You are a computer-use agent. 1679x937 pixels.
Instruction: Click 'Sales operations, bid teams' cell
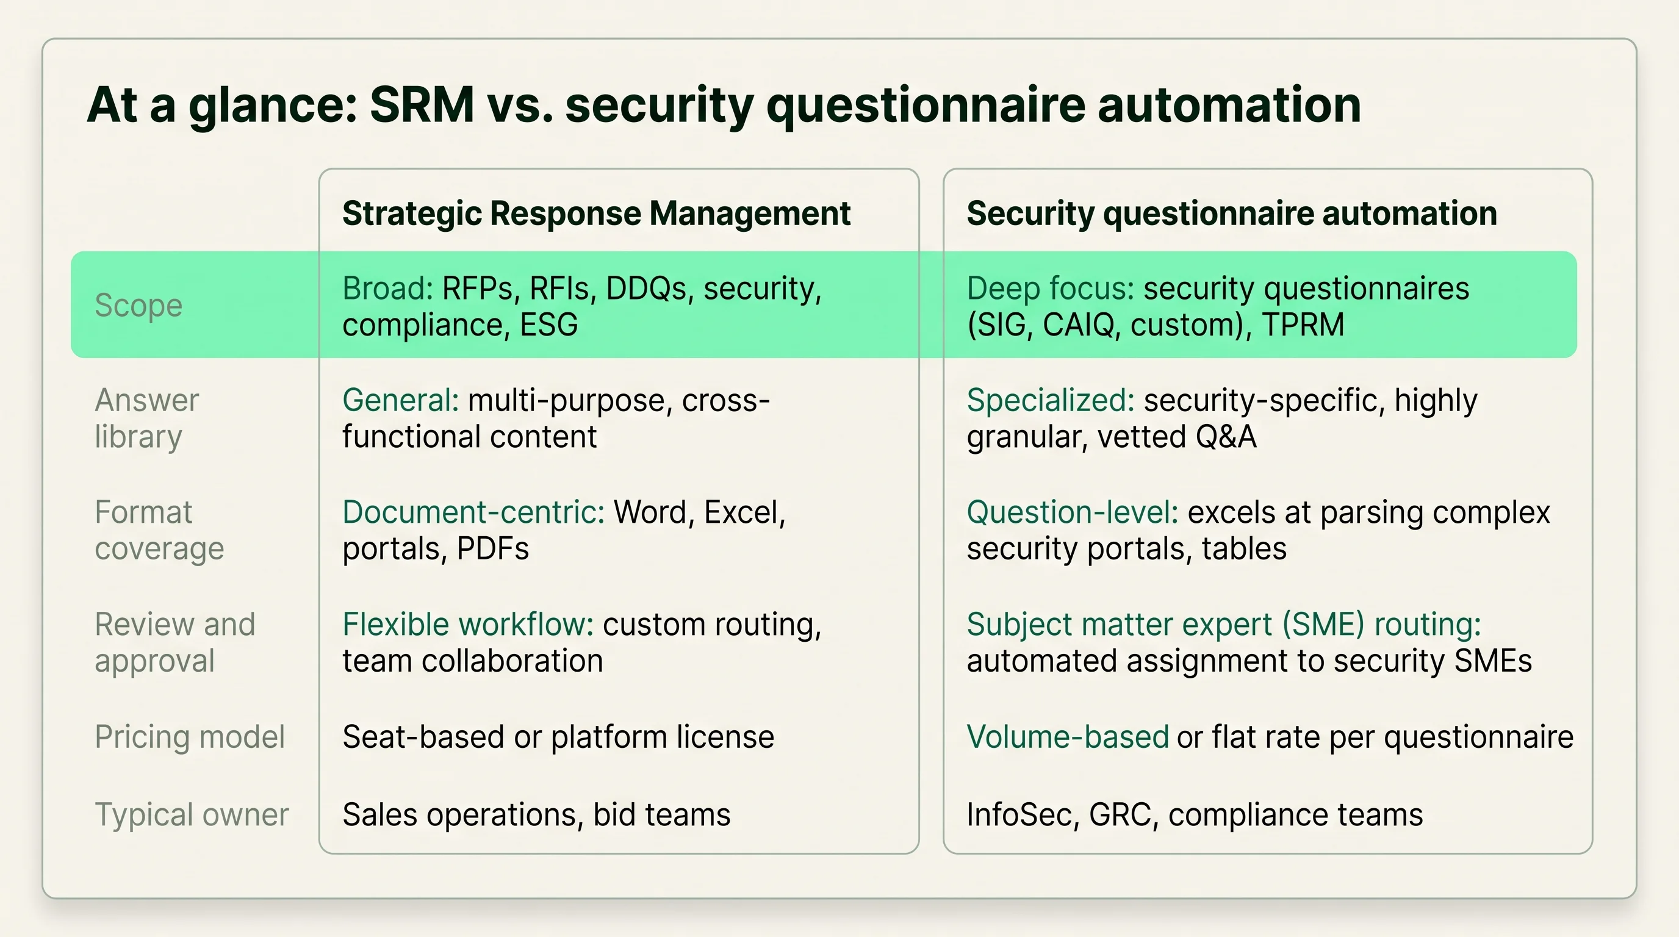pyautogui.click(x=536, y=814)
